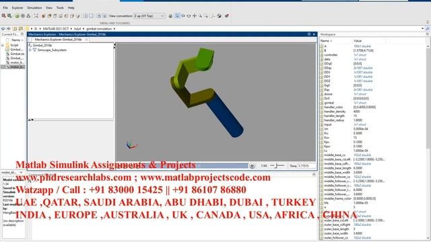
Task: Click the browse for folder icon
Action: tap(21, 28)
